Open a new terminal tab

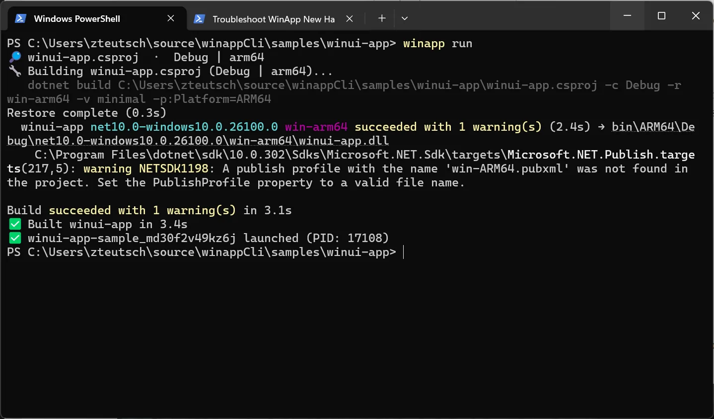coord(382,18)
